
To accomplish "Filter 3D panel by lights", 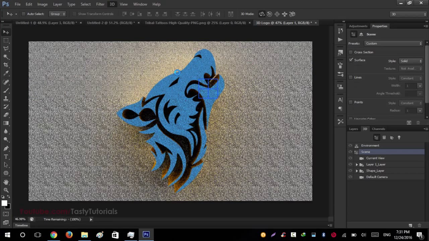I will [x=399, y=138].
